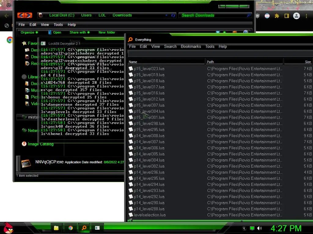Click file icon next to p14_level288.lua

(x=131, y=209)
